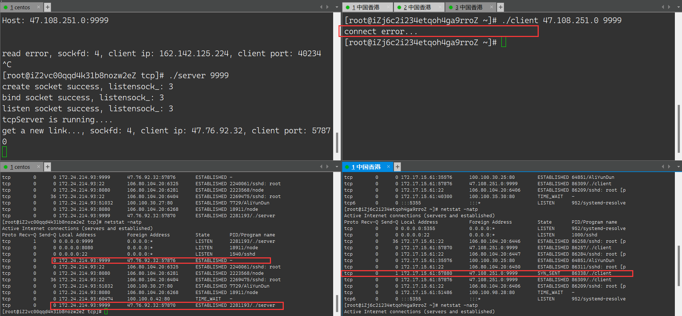Click foreign address '106.80.104.20:6450'
This screenshot has width=682, height=316.
(x=495, y=267)
